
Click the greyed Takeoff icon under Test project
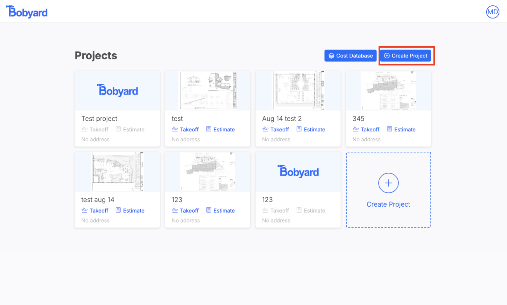tap(84, 129)
